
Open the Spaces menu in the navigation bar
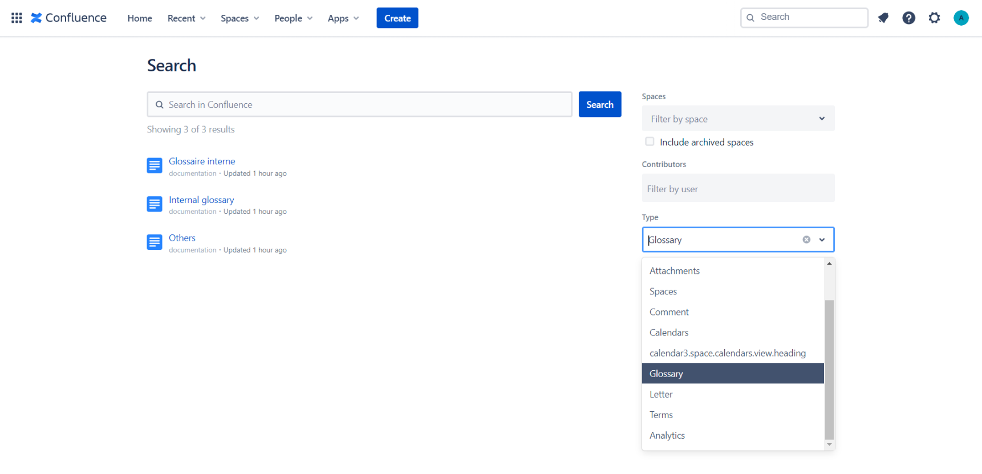240,18
